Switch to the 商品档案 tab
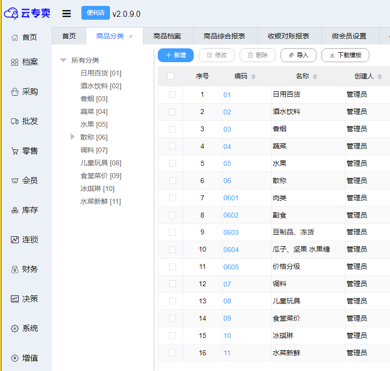 pyautogui.click(x=167, y=37)
